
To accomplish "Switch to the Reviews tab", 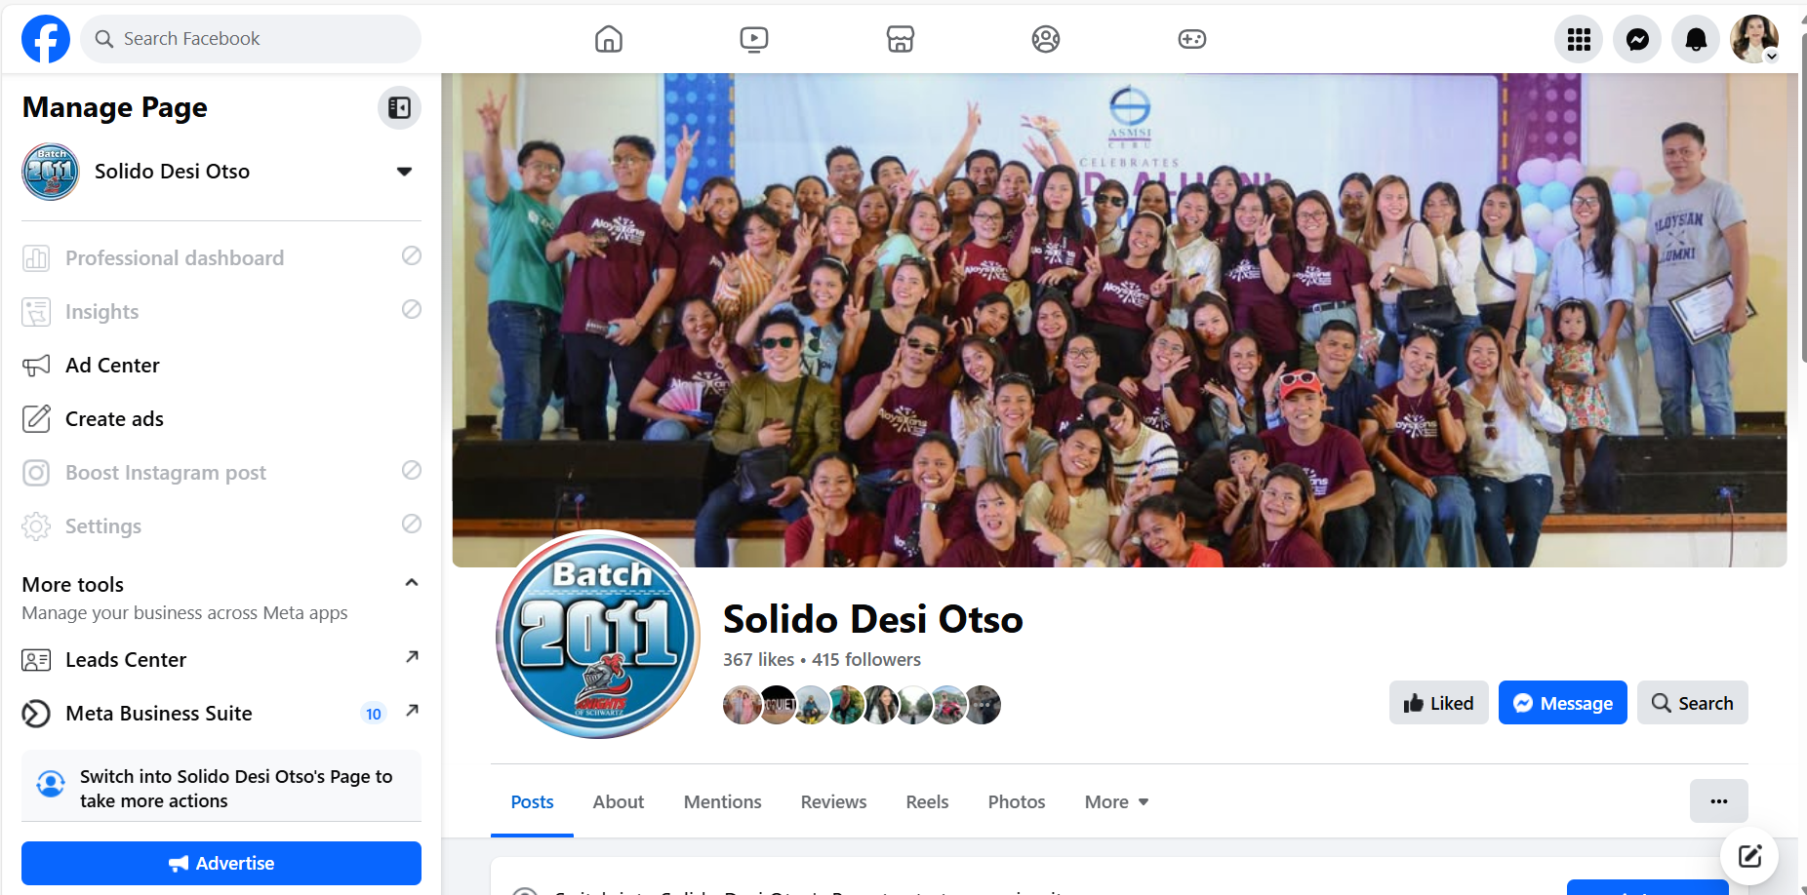I will point(834,802).
